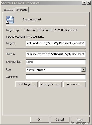Close the Properties dialog with X
The width and height of the screenshot is (92, 125).
[x=89, y=3]
